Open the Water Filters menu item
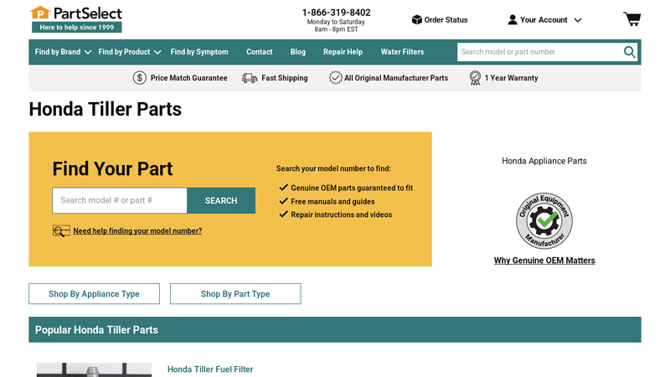 click(x=402, y=52)
